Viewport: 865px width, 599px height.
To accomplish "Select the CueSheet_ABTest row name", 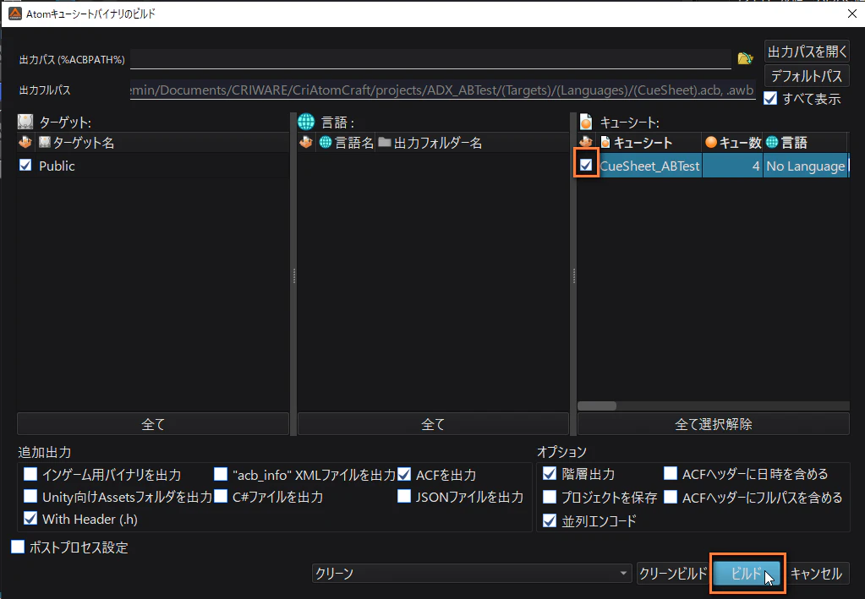I will [650, 166].
